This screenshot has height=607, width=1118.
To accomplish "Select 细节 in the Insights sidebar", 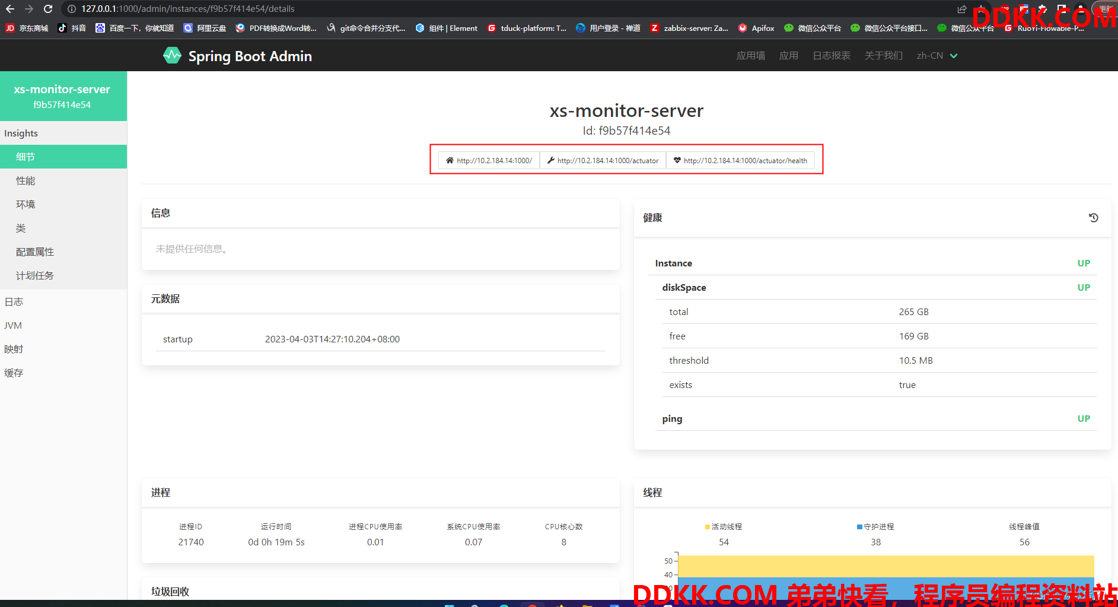I will 63,157.
